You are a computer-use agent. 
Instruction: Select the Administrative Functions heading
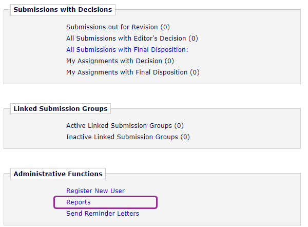[x=58, y=174]
